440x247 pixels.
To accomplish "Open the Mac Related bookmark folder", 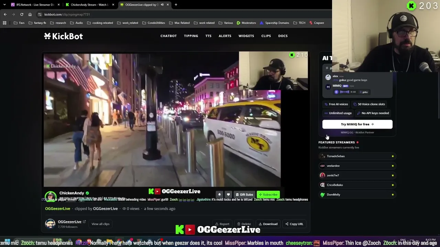I will pyautogui.click(x=179, y=23).
